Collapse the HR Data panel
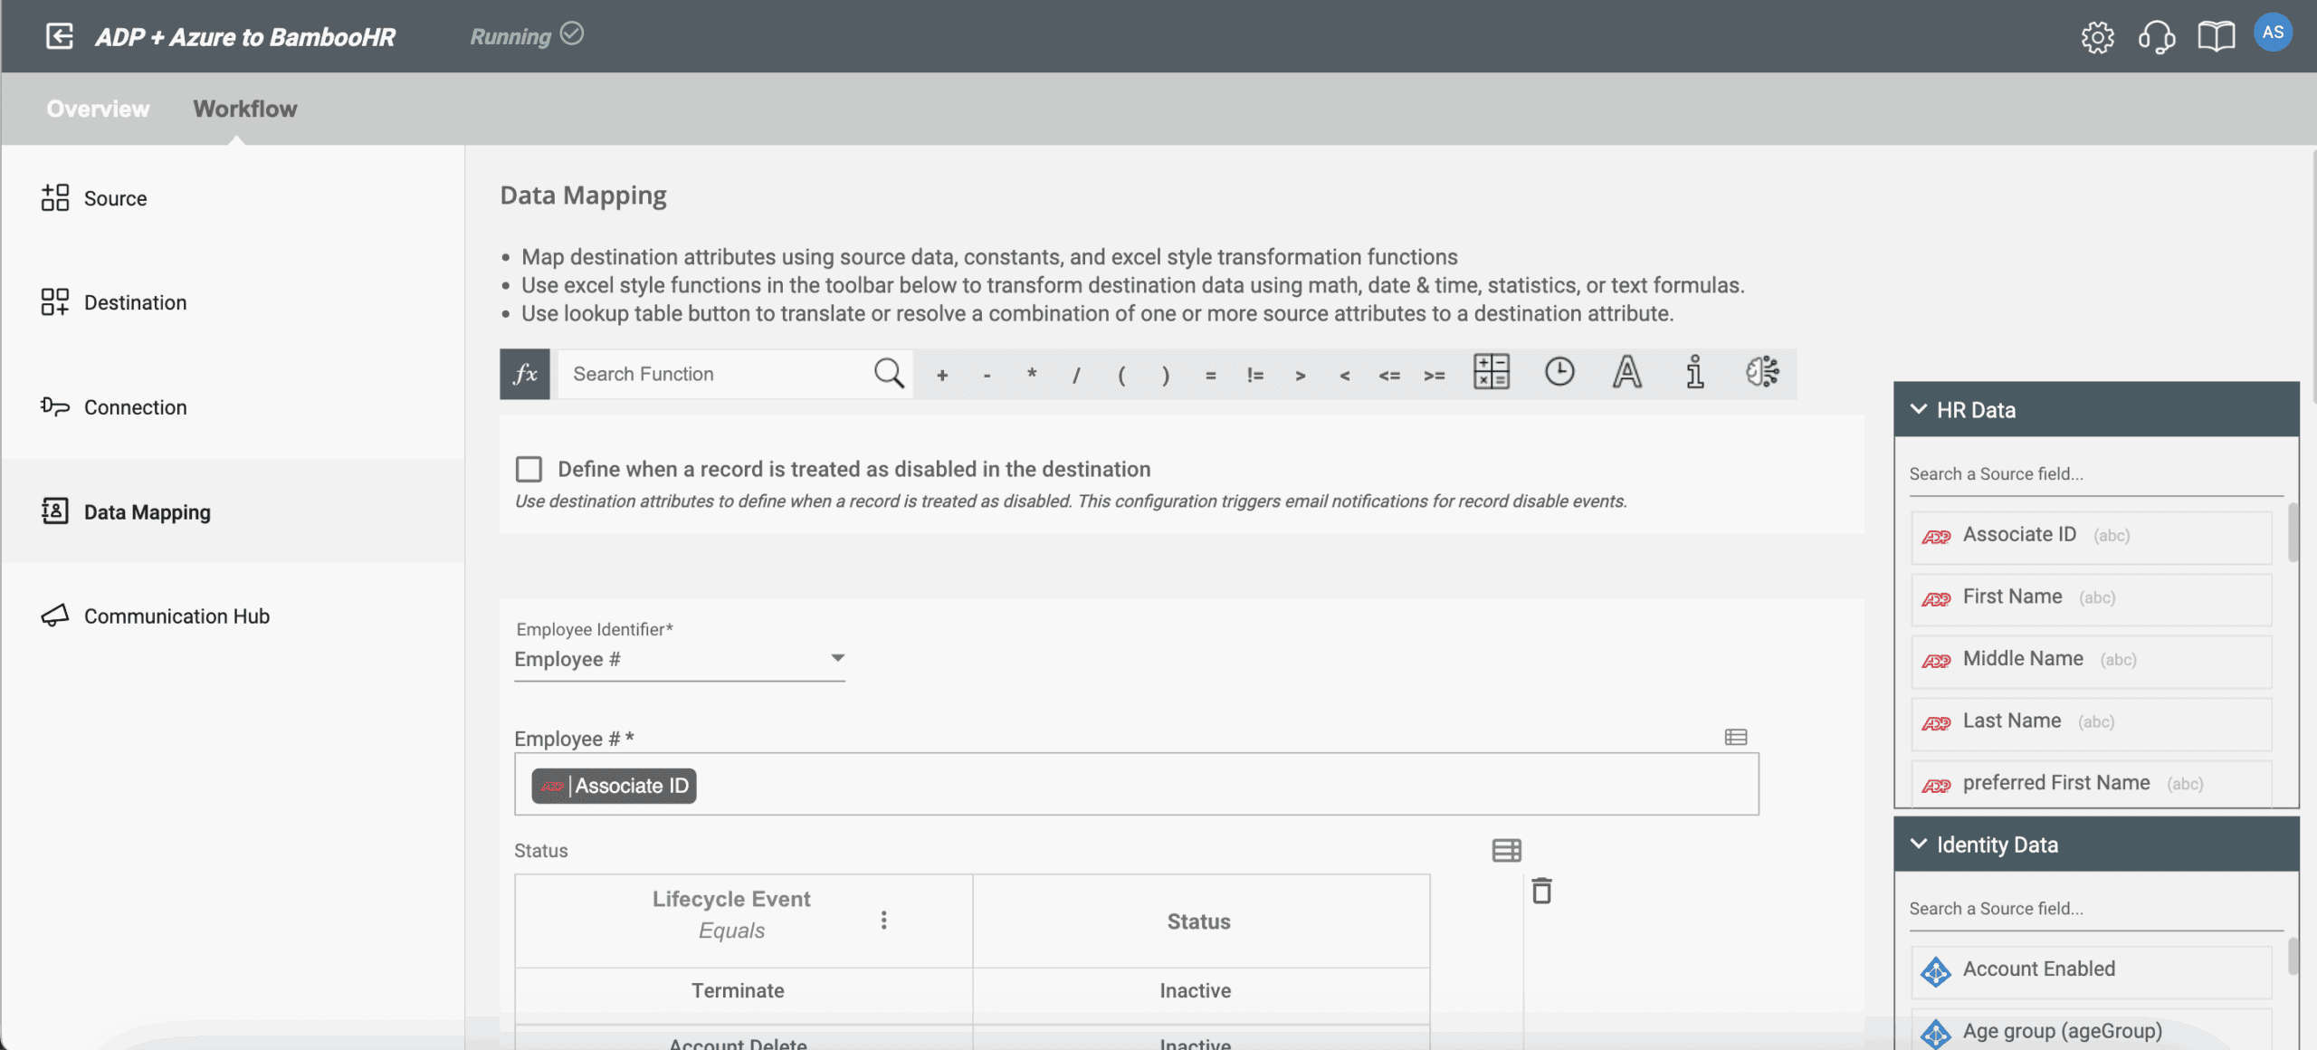 point(1918,410)
